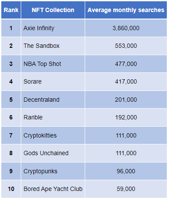Click the Rank column header
This screenshot has height=200, width=169.
11,10
